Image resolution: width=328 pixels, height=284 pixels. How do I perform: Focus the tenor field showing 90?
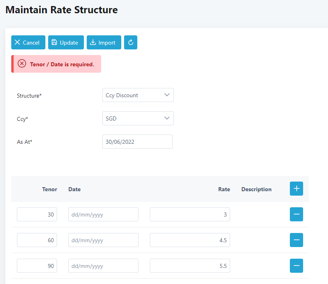coord(37,266)
